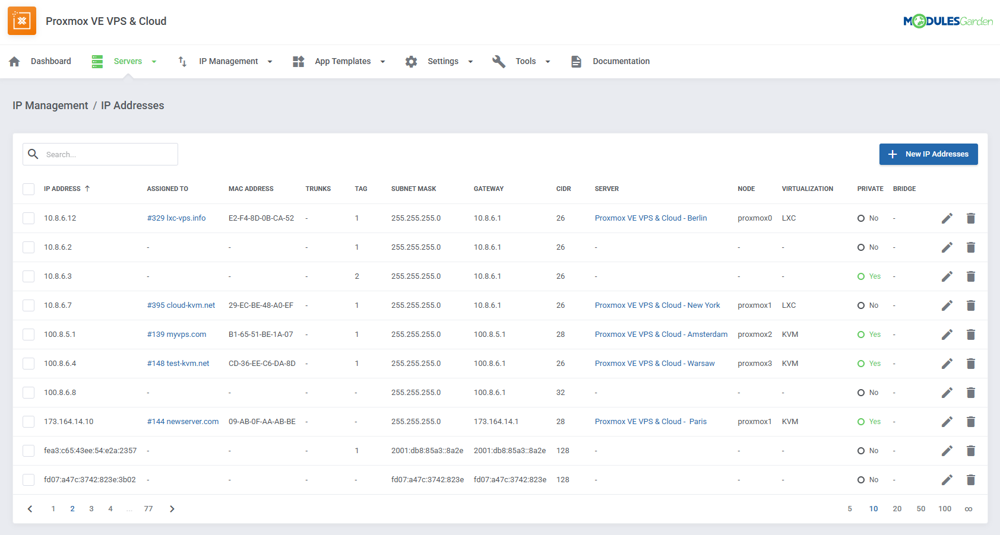
Task: Edit the IP address 10.8.6.12 entry
Action: coord(947,218)
